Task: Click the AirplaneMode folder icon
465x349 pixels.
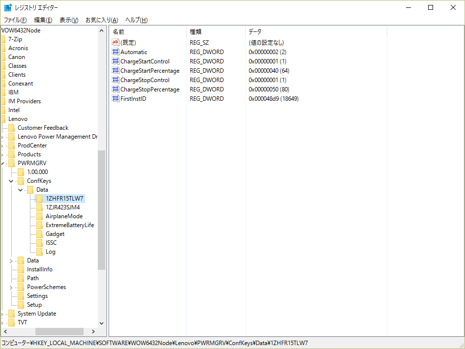Action: click(39, 216)
